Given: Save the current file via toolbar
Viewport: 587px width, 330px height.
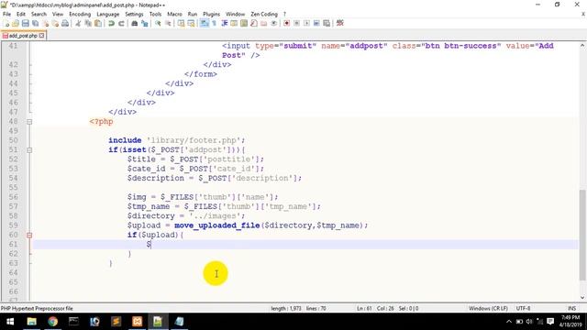Looking at the screenshot, I should click(26, 23).
